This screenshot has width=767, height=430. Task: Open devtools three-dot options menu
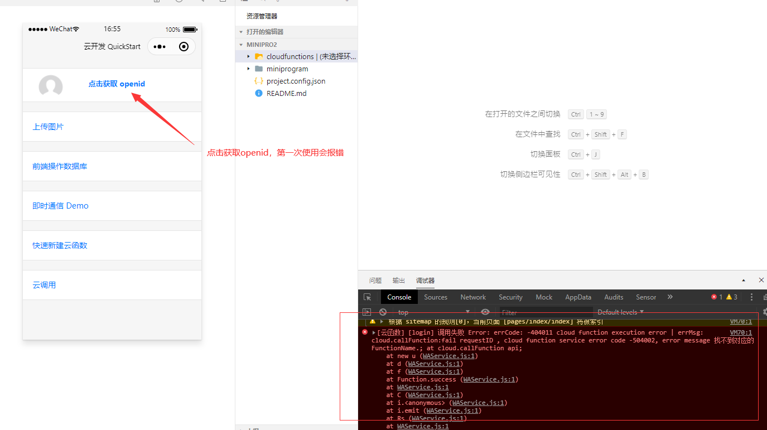pyautogui.click(x=751, y=297)
